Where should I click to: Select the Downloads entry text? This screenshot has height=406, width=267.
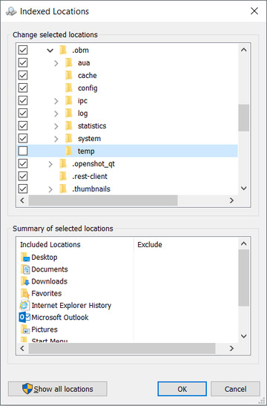[49, 281]
